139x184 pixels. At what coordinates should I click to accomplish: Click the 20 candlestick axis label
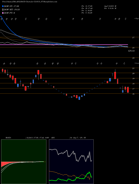pos(133,73)
